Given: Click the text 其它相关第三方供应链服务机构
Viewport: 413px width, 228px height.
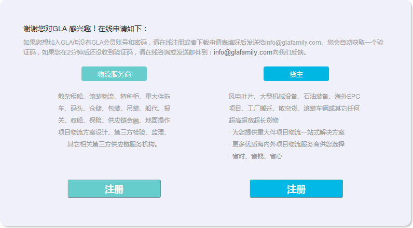Looking at the screenshot, I should (113, 144).
